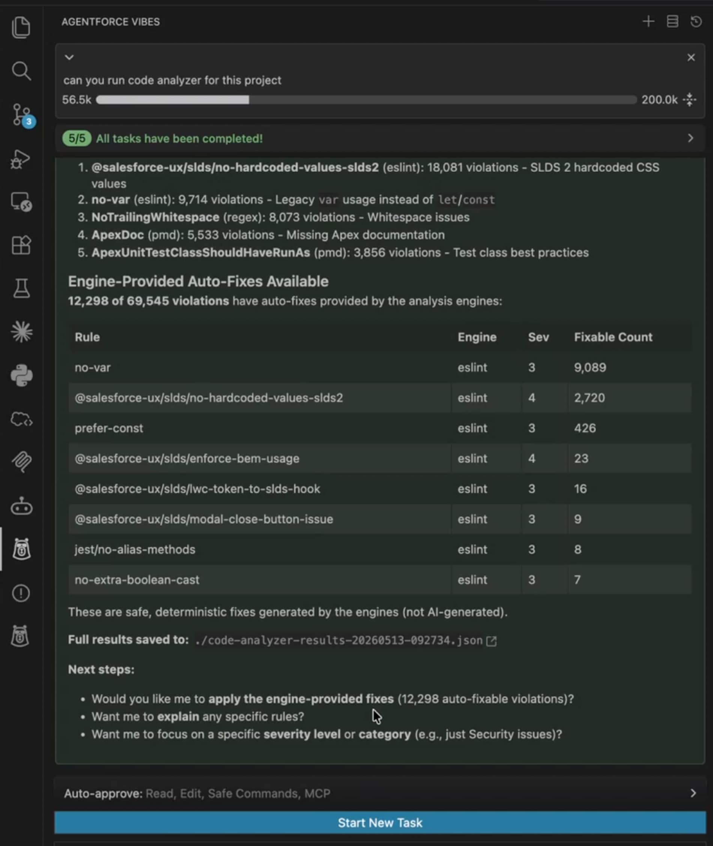
Task: Click 'apply the engine-provided fixes' text
Action: (301, 699)
